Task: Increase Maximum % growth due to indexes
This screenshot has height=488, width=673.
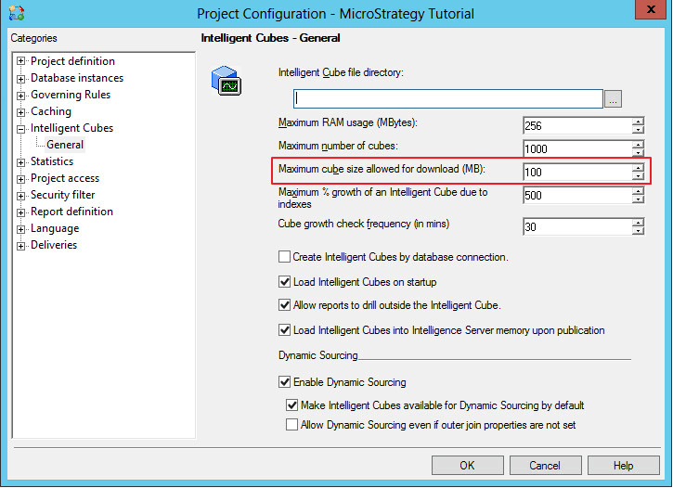Action: (x=639, y=191)
